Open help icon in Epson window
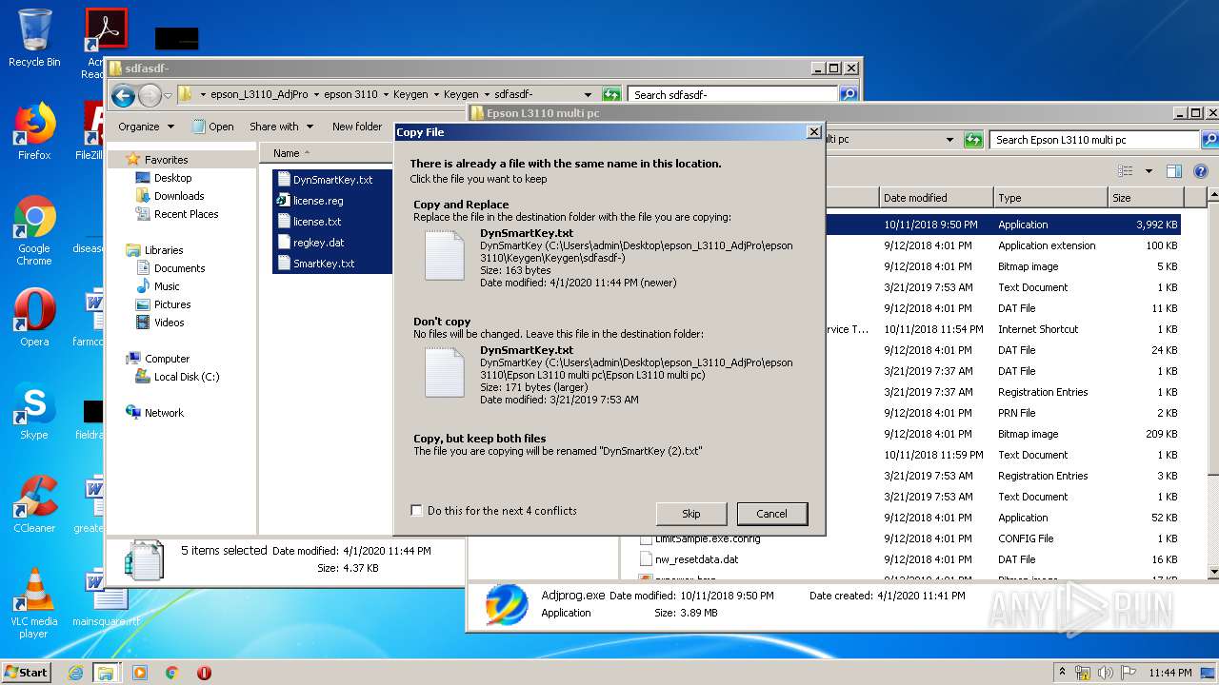The height and width of the screenshot is (685, 1219). click(1200, 171)
